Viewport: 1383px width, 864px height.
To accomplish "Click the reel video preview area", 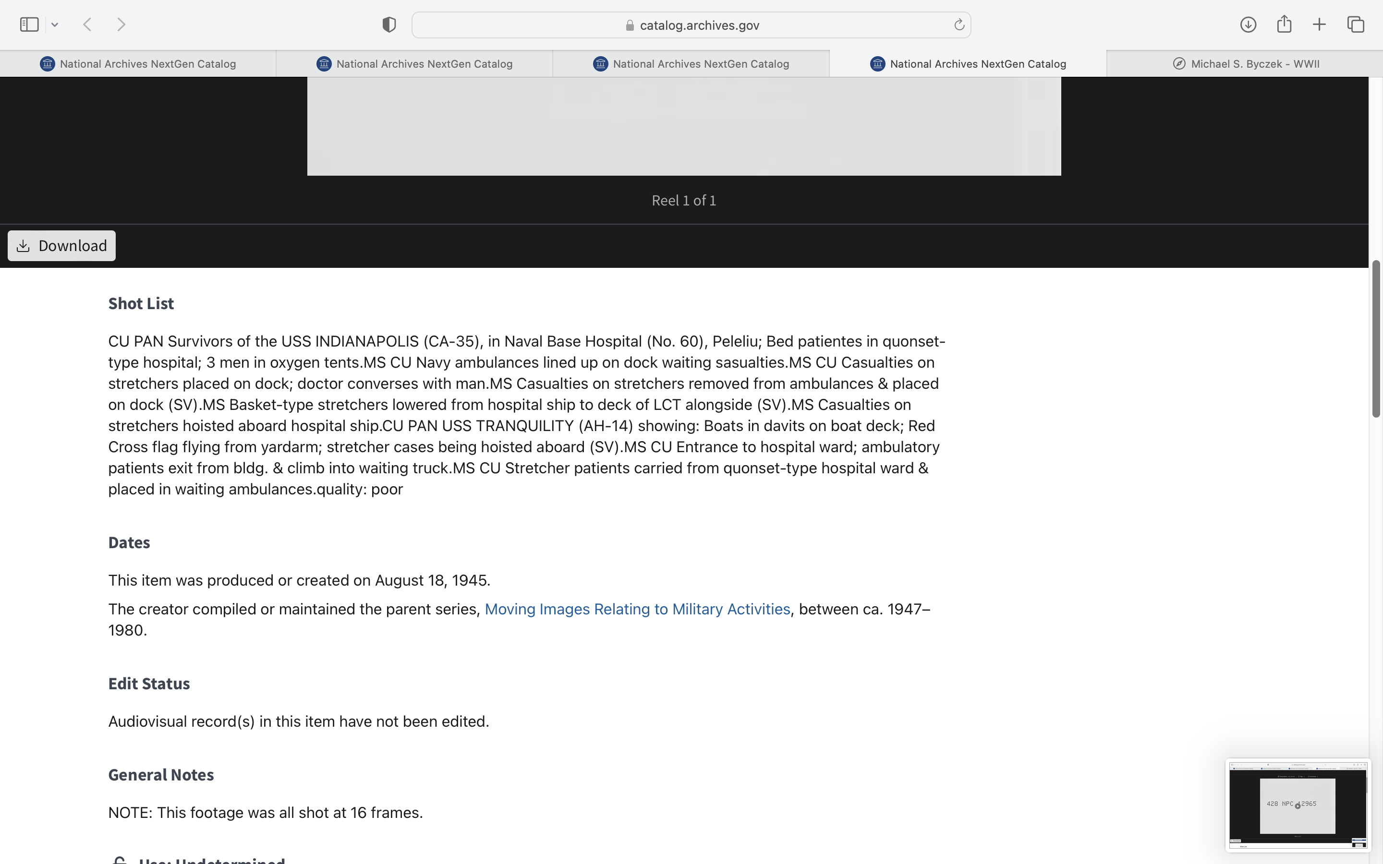I will tap(683, 126).
